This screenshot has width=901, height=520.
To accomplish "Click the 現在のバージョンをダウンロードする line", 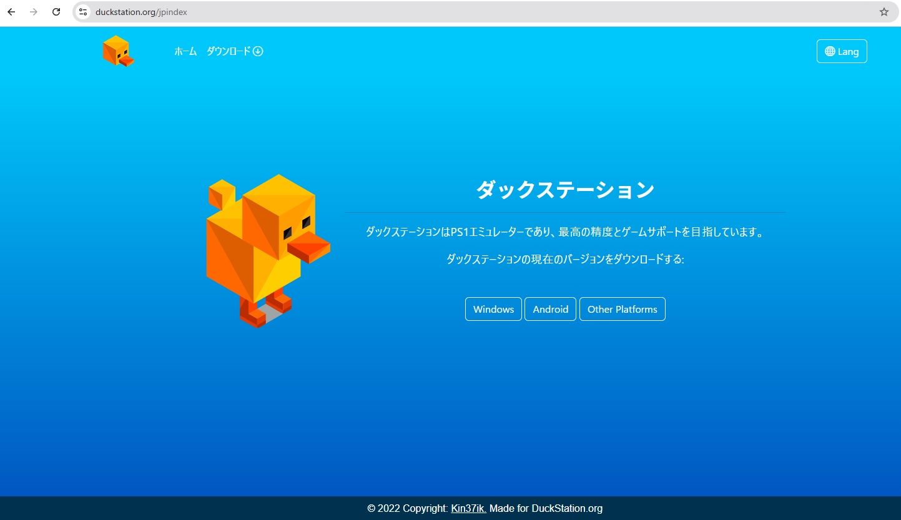I will pos(565,259).
